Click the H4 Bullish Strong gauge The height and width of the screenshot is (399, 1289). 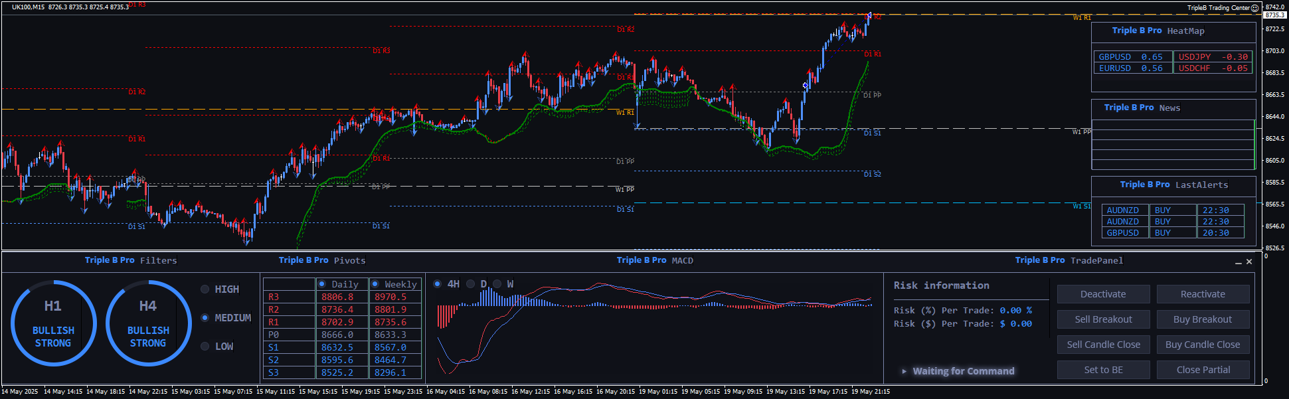[x=148, y=323]
